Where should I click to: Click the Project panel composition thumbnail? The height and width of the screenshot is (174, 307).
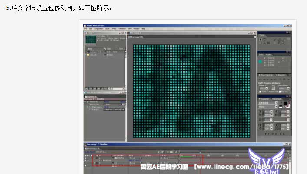pyautogui.click(x=91, y=40)
